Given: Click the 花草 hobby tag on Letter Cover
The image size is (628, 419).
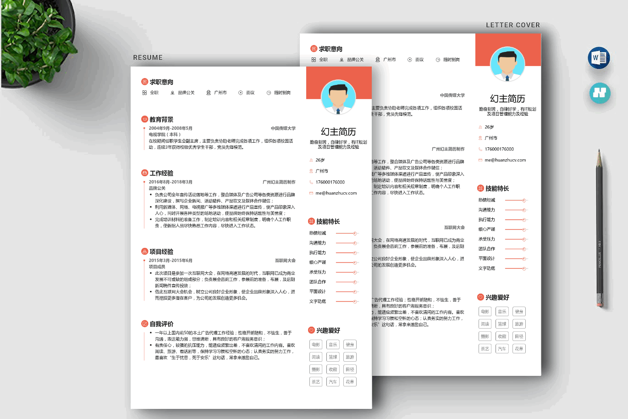Looking at the screenshot, I should tap(519, 349).
